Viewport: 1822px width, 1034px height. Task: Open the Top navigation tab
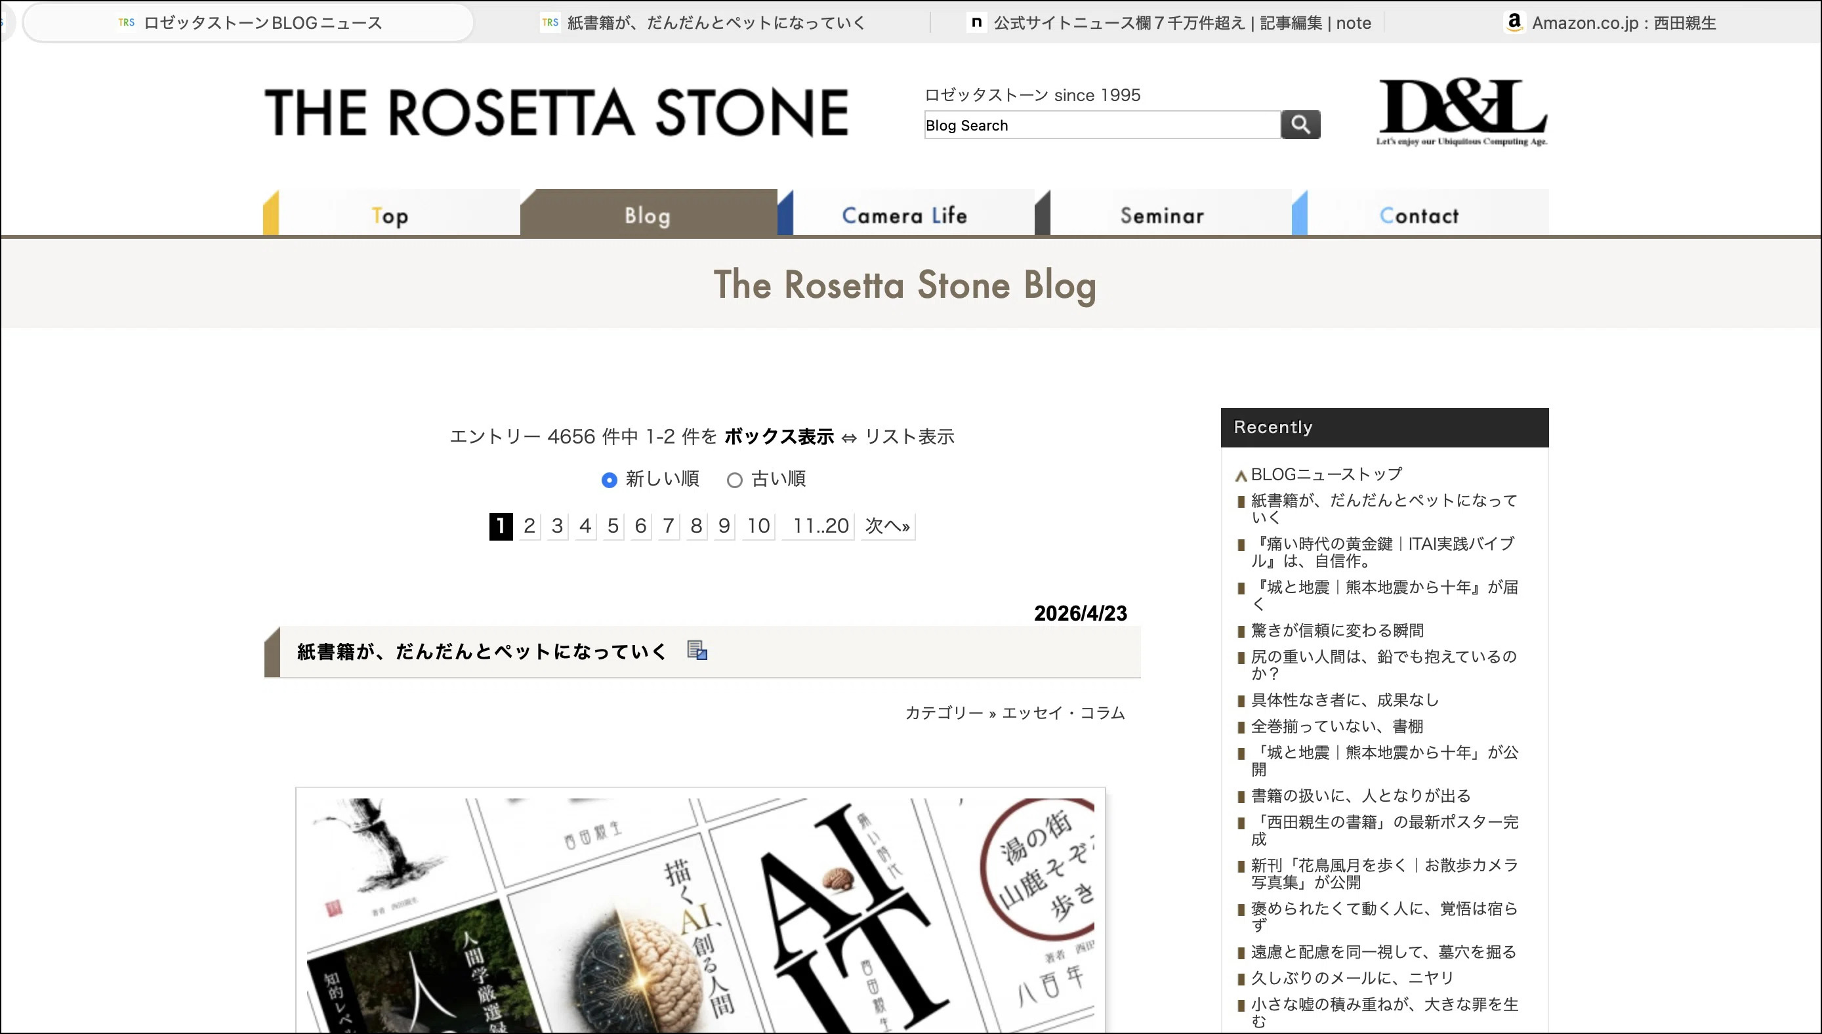[x=391, y=213]
